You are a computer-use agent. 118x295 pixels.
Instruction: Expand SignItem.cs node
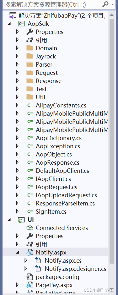tap(17, 212)
